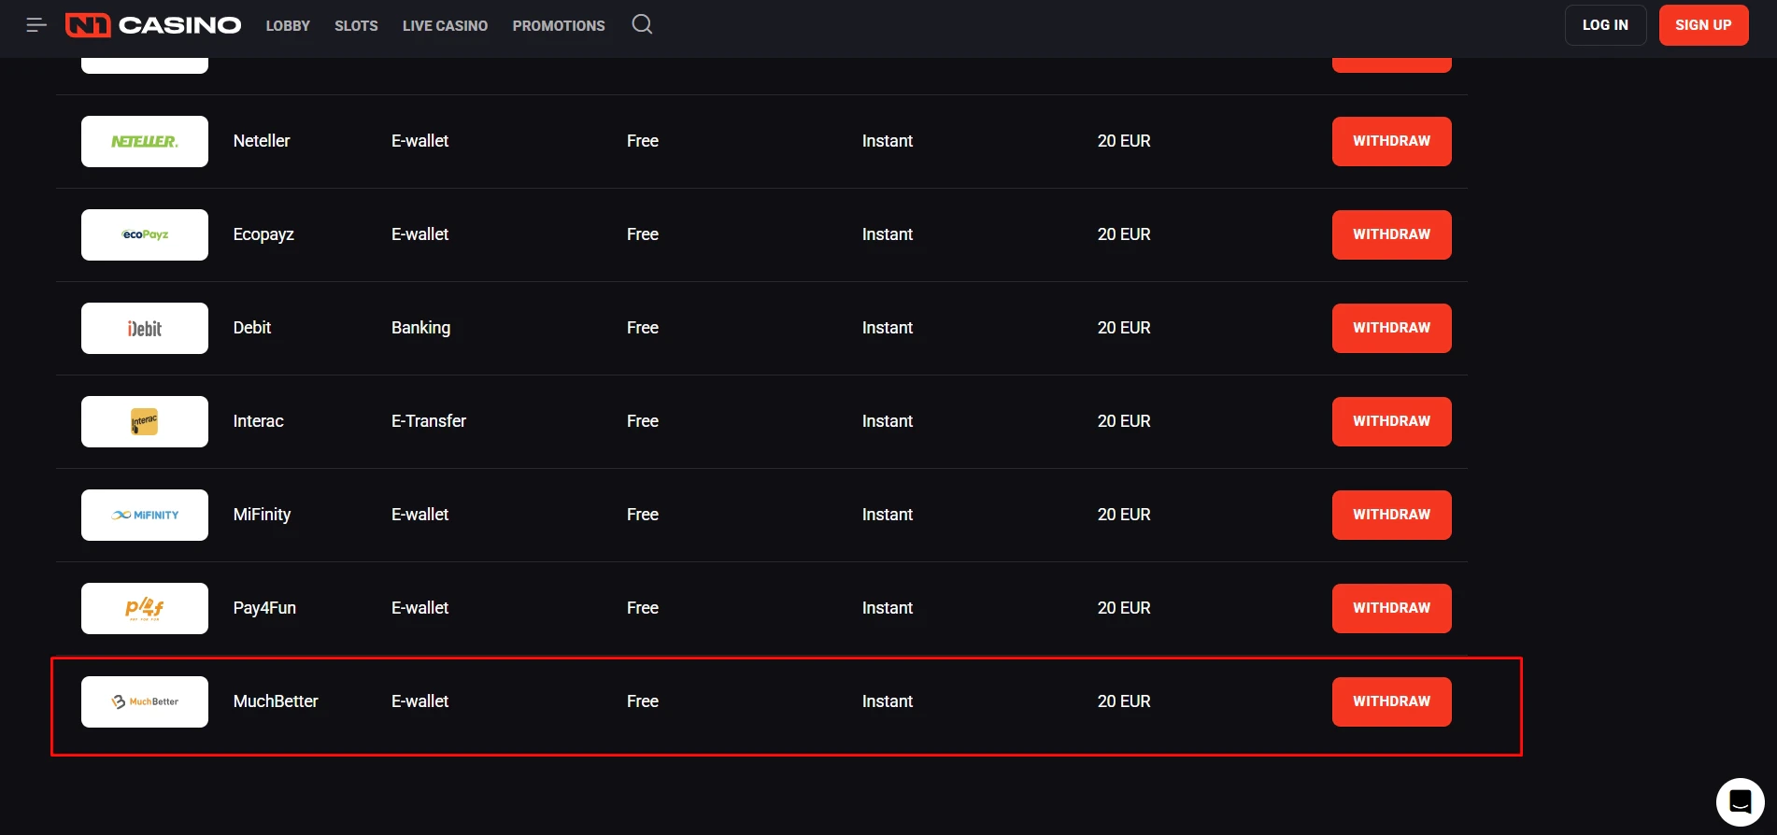This screenshot has height=835, width=1777.
Task: Click the ecoPayz logo tile
Action: [x=145, y=234]
